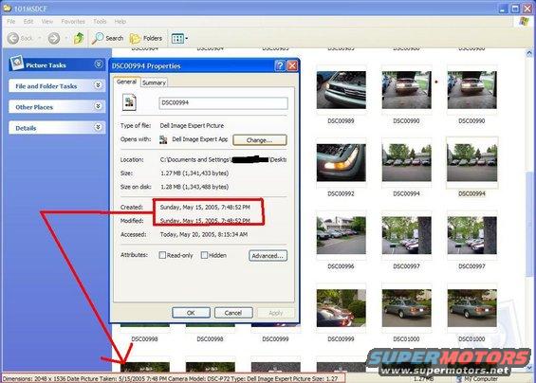Click OK in Properties dialog
The image size is (536, 383).
click(191, 313)
